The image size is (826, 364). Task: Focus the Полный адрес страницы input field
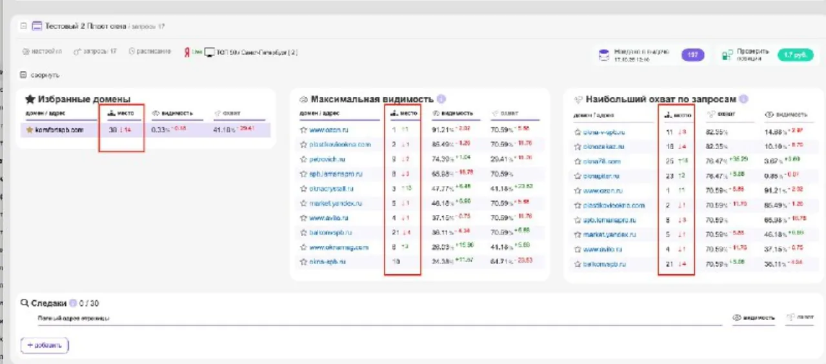[x=379, y=318]
